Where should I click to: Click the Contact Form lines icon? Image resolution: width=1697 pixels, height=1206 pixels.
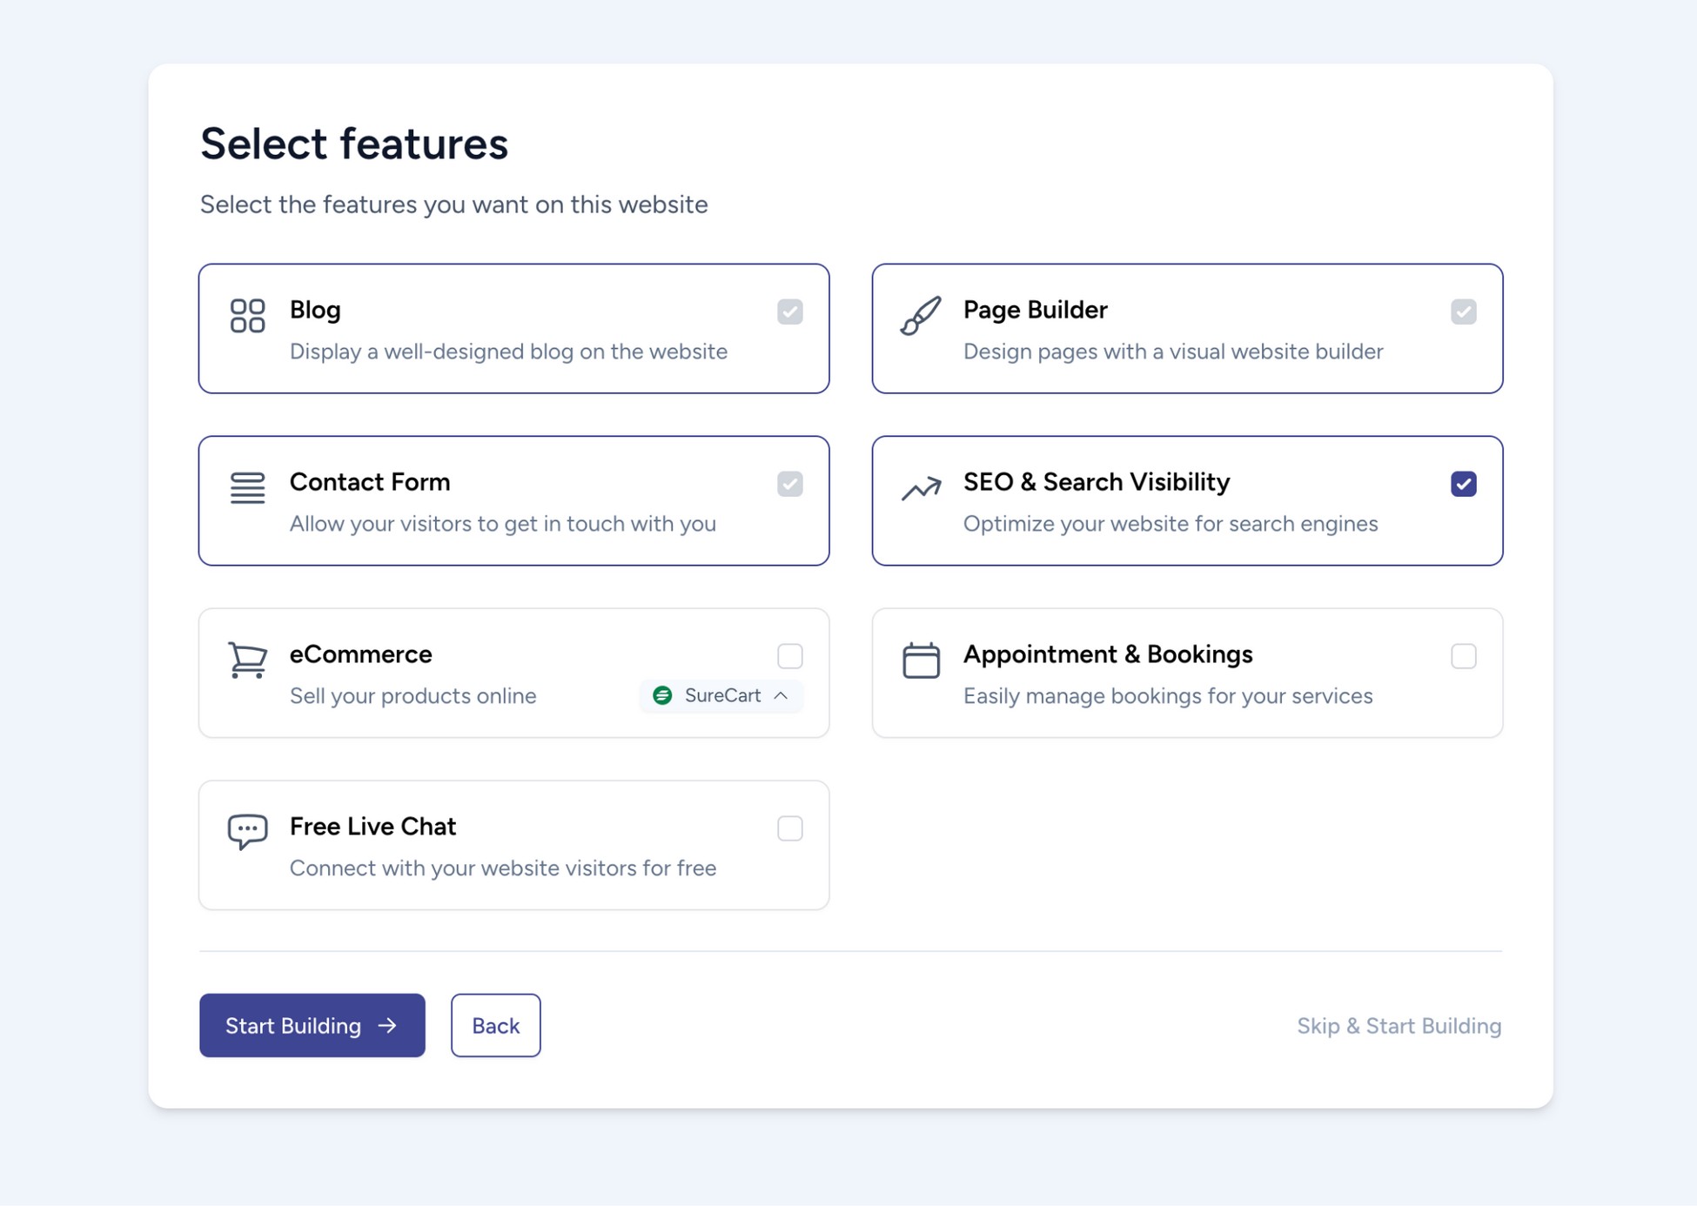click(x=246, y=489)
